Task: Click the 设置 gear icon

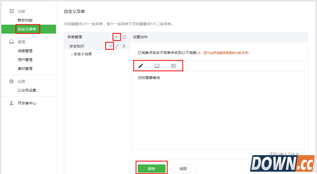Action: click(x=11, y=81)
